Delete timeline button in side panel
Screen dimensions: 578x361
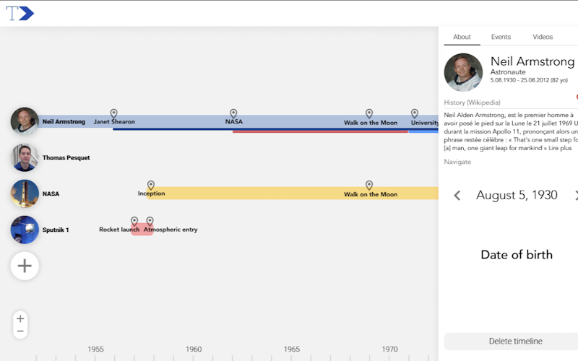click(515, 341)
